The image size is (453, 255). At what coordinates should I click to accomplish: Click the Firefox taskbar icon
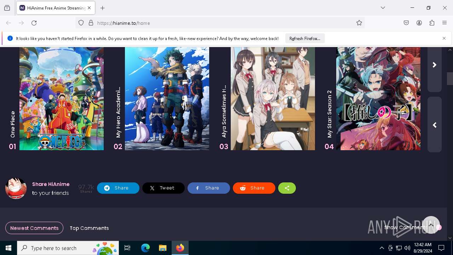pyautogui.click(x=180, y=248)
